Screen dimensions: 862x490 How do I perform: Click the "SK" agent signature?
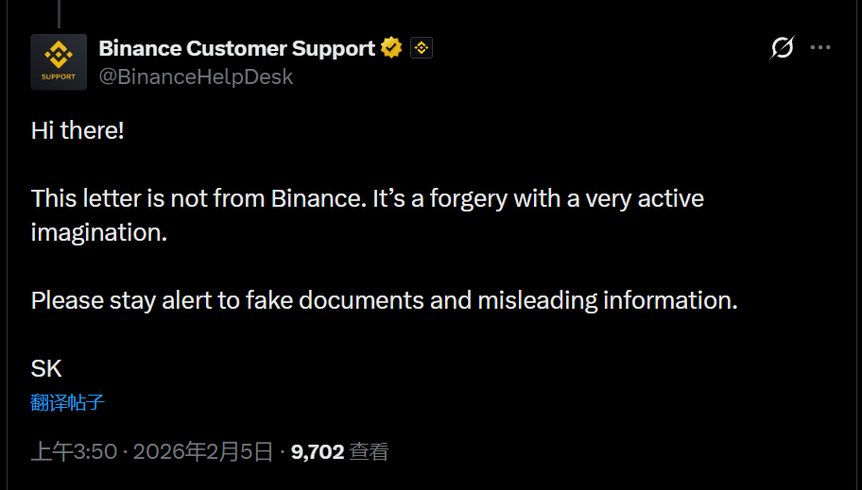(x=46, y=368)
